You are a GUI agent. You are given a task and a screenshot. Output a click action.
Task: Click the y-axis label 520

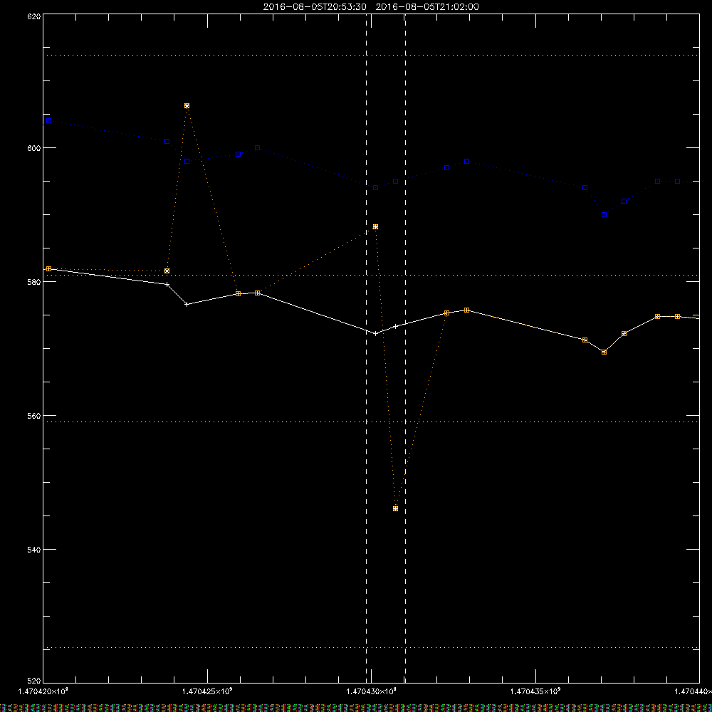(x=35, y=681)
